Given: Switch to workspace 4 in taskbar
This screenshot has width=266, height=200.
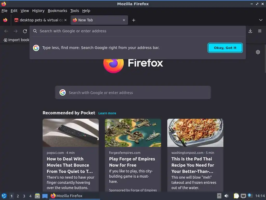Looking at the screenshot, I should click(x=30, y=196).
